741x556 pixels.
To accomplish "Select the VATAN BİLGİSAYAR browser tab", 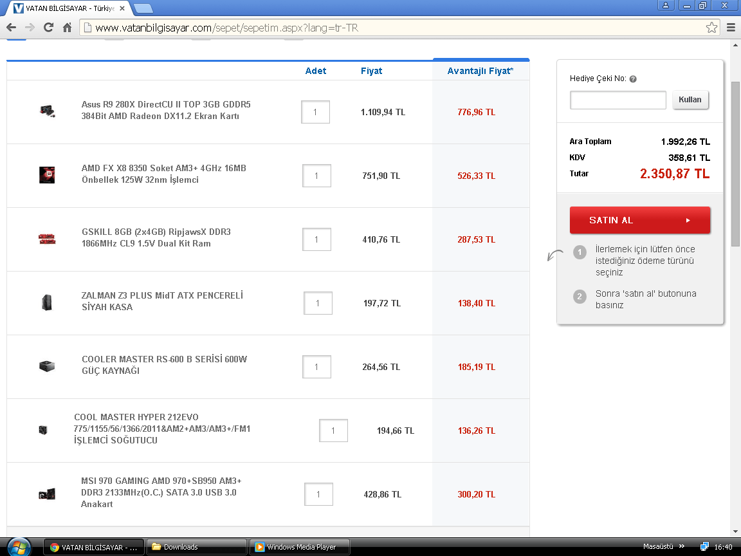I will [69, 8].
